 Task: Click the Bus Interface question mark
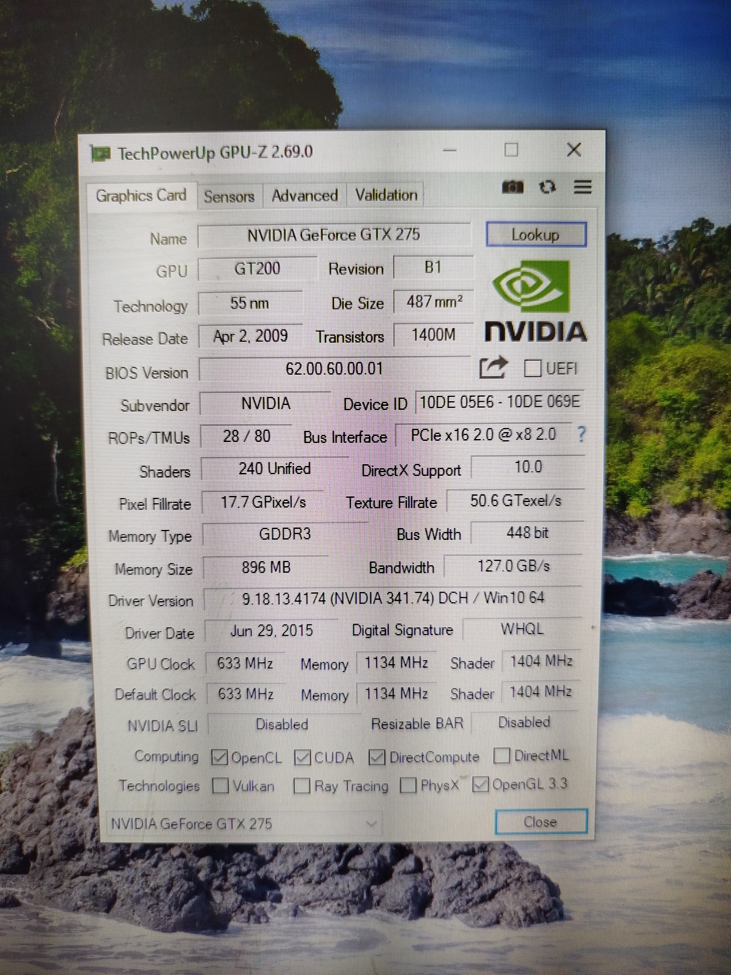click(x=581, y=434)
